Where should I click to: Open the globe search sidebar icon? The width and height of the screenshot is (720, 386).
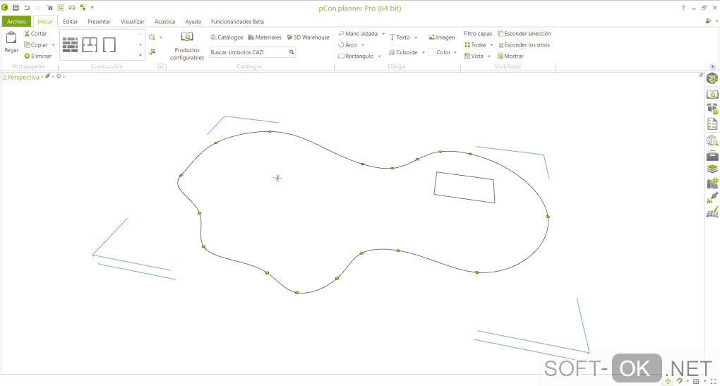tap(712, 140)
